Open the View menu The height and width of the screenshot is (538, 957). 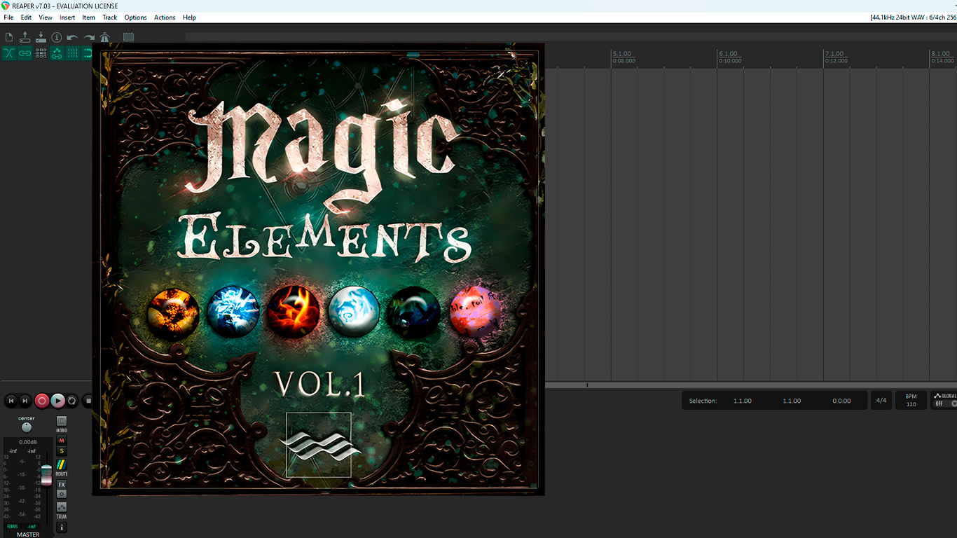(46, 18)
